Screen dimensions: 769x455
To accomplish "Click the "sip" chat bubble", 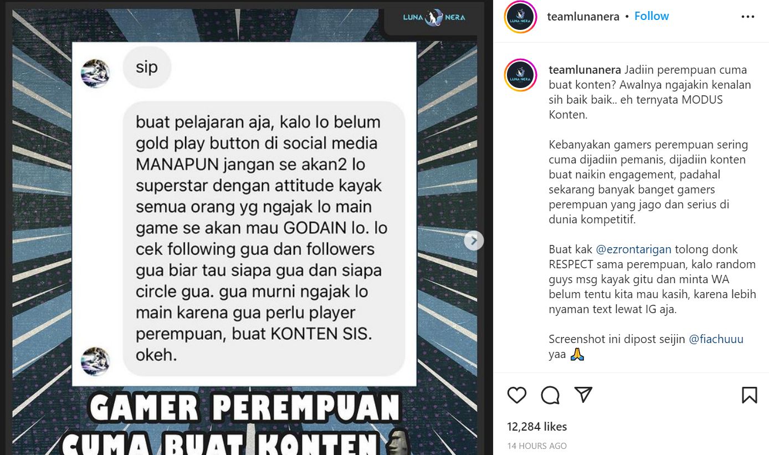I will click(x=147, y=68).
